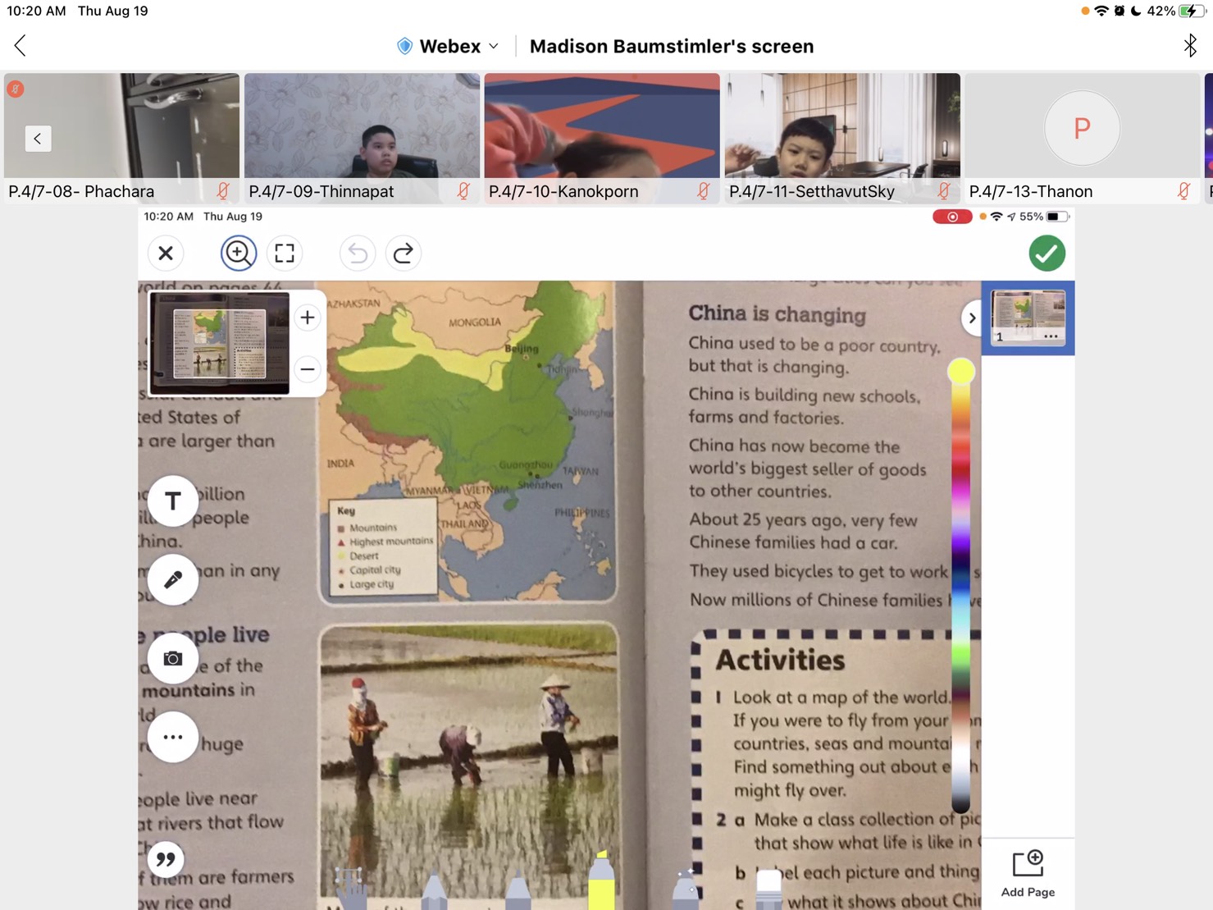The width and height of the screenshot is (1213, 910).
Task: Undo the last action
Action: pos(358,253)
